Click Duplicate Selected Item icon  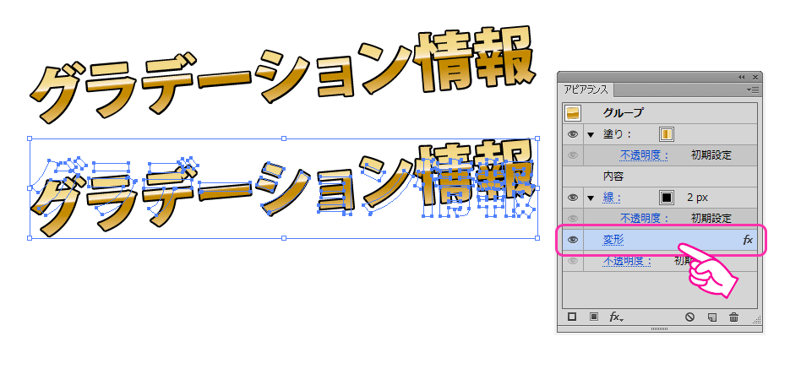tap(711, 317)
